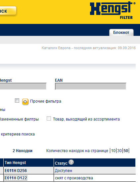This screenshot has height=183, width=140.
Task: Open the E611H D256 filter entry
Action: coord(16,171)
